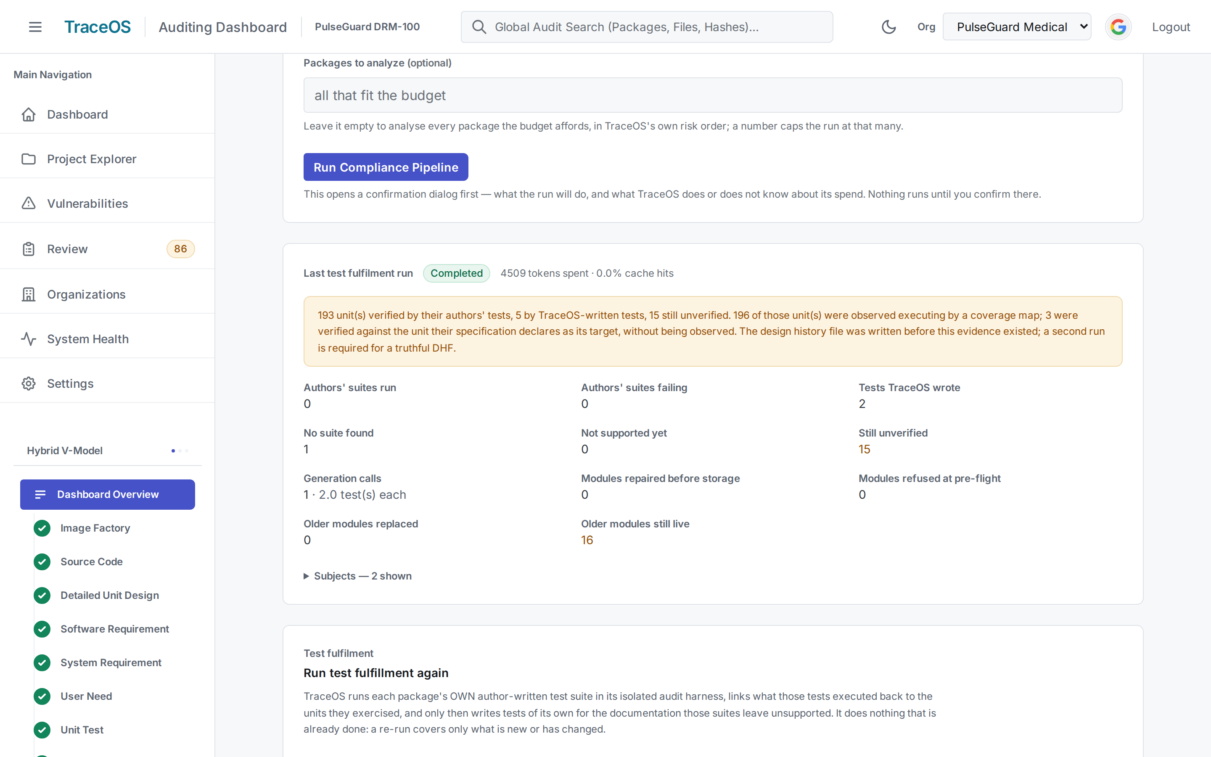This screenshot has width=1211, height=757.
Task: Open Organizations navigation item
Action: coord(107,294)
